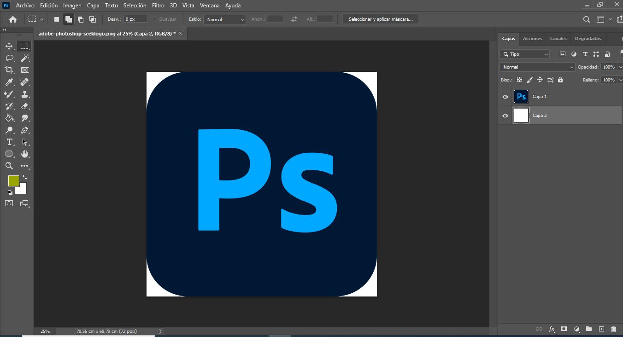Select the Clone Stamp tool

click(x=24, y=94)
